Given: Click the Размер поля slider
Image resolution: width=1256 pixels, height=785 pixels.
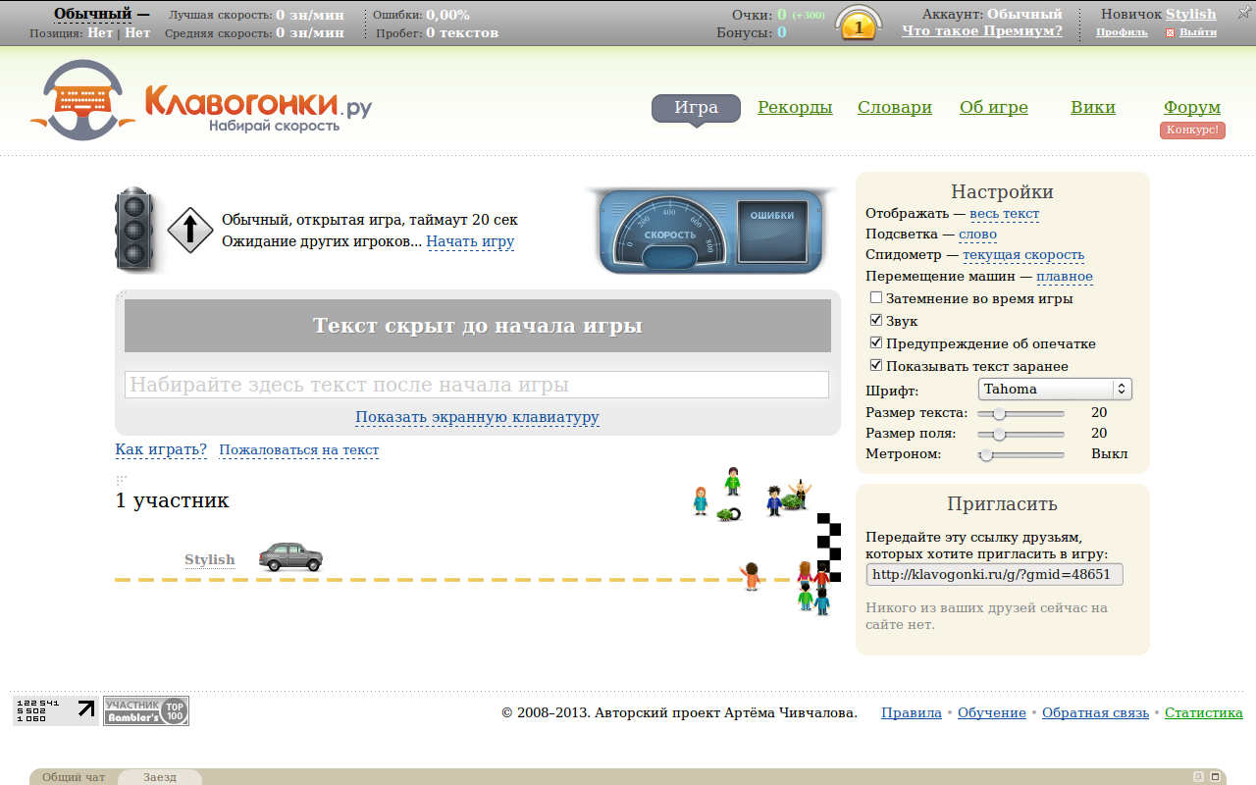Looking at the screenshot, I should pos(1021,434).
